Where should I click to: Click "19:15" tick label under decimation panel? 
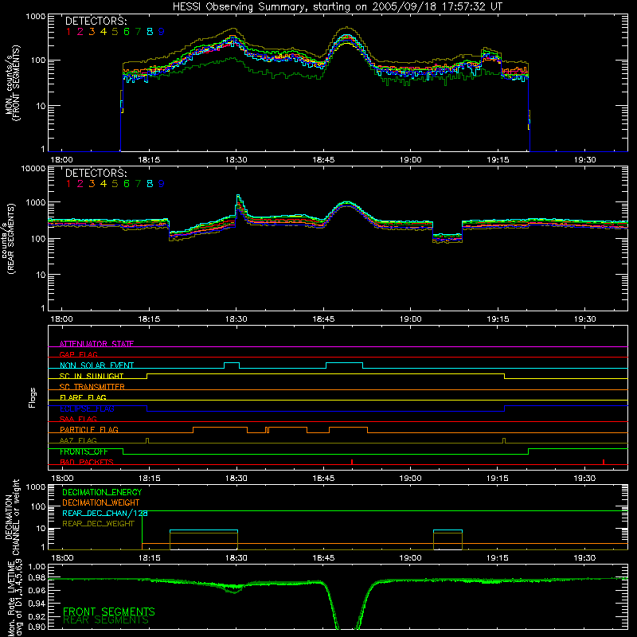tap(498, 558)
